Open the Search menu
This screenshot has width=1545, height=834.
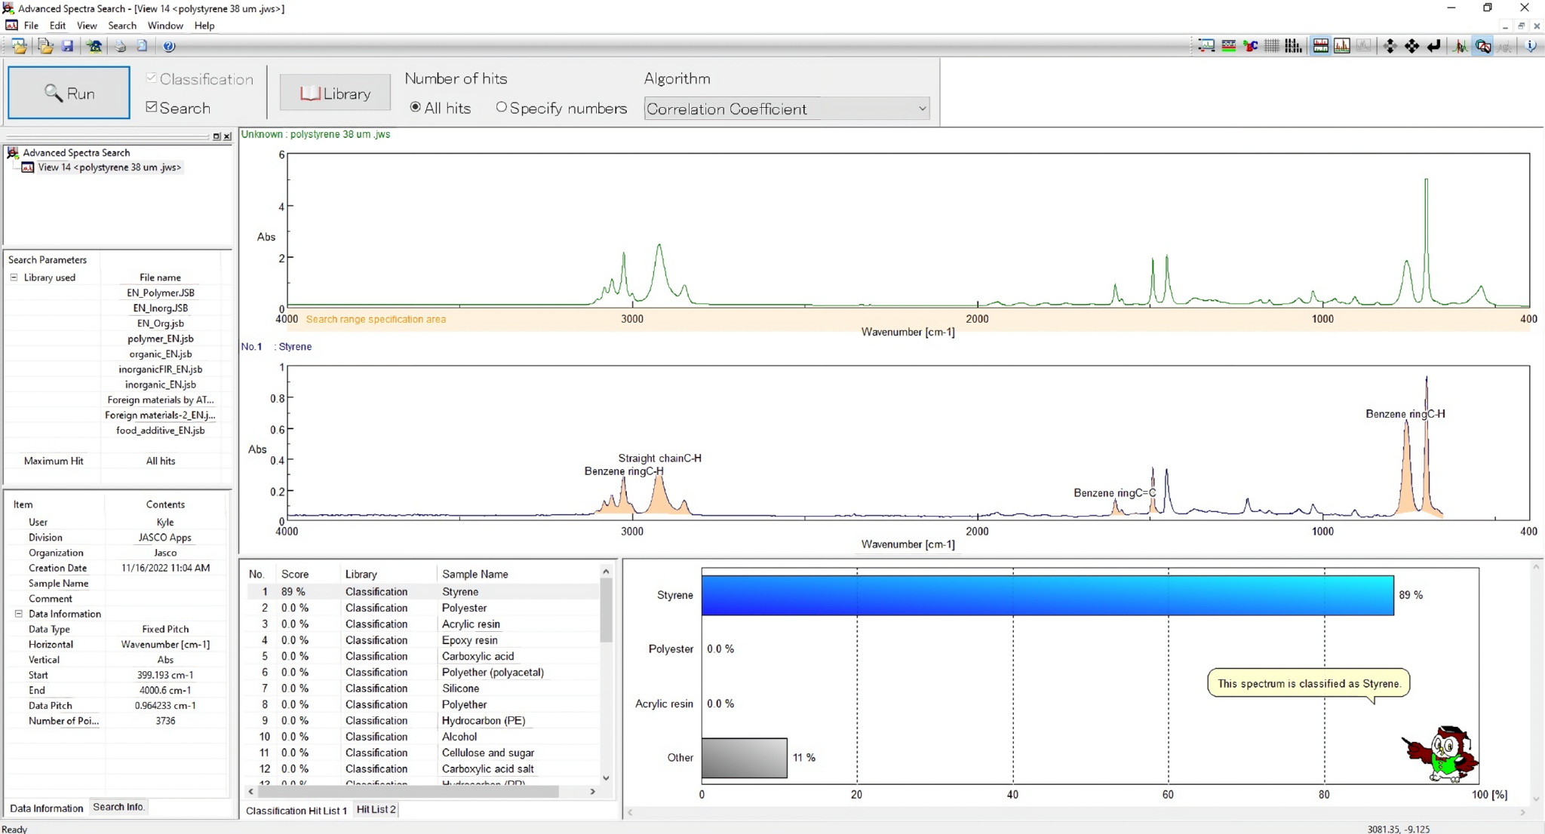pos(122,25)
